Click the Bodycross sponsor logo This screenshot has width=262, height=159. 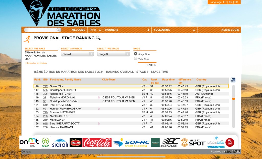coord(170,142)
